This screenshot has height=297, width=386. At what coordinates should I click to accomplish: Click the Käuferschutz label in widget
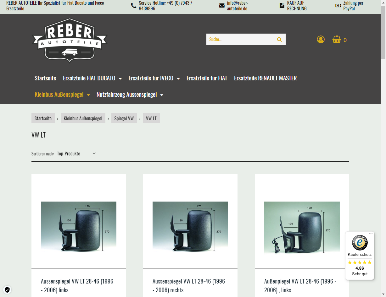pos(360,254)
